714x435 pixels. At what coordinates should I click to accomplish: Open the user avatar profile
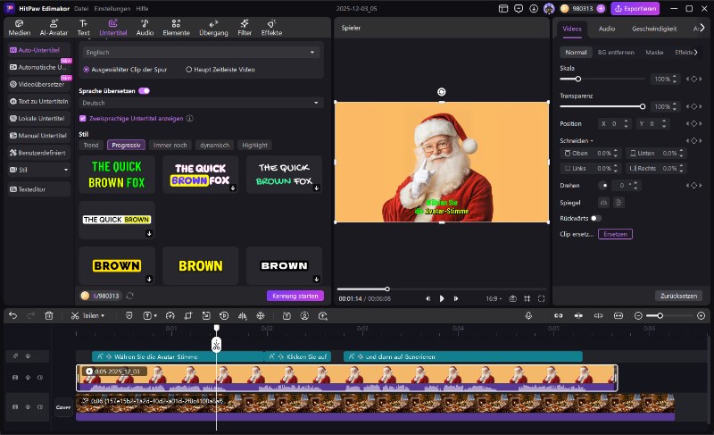click(x=549, y=9)
